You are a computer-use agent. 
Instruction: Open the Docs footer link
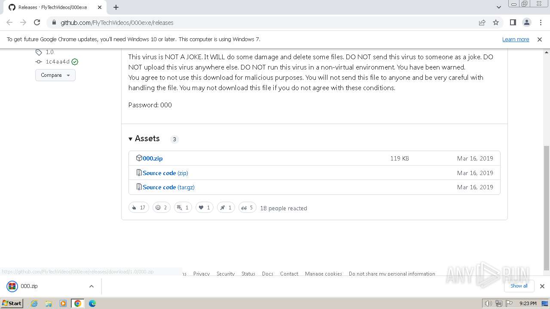pyautogui.click(x=268, y=274)
